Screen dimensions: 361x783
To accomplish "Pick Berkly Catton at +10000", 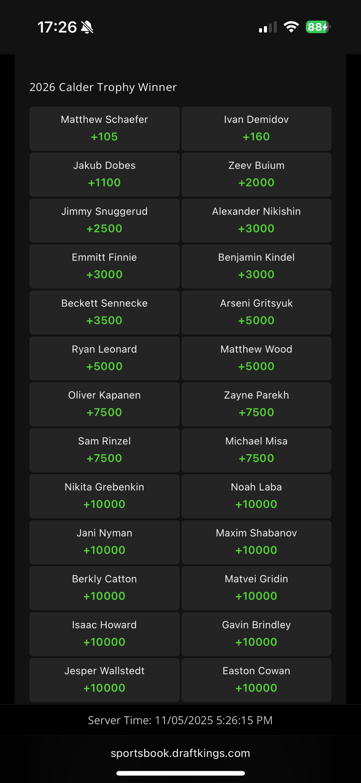I will point(104,588).
